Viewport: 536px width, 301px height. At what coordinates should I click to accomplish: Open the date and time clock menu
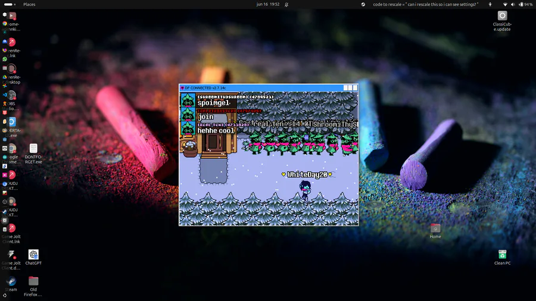tap(267, 4)
